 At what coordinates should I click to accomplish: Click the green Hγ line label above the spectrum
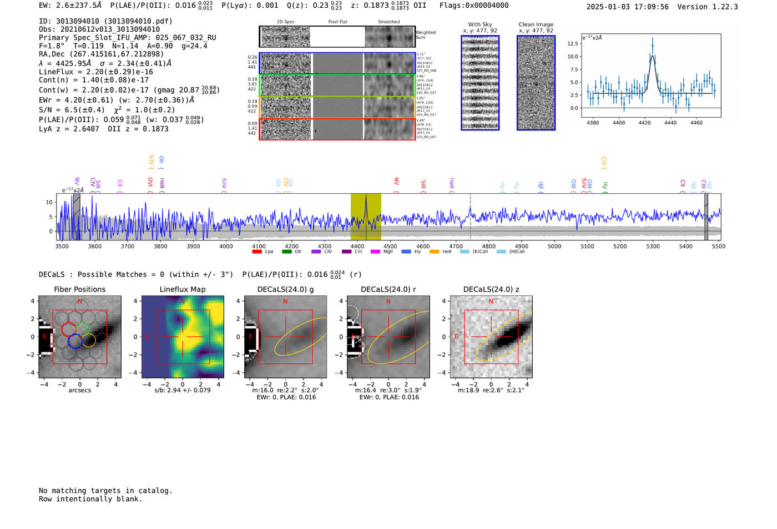605,187
